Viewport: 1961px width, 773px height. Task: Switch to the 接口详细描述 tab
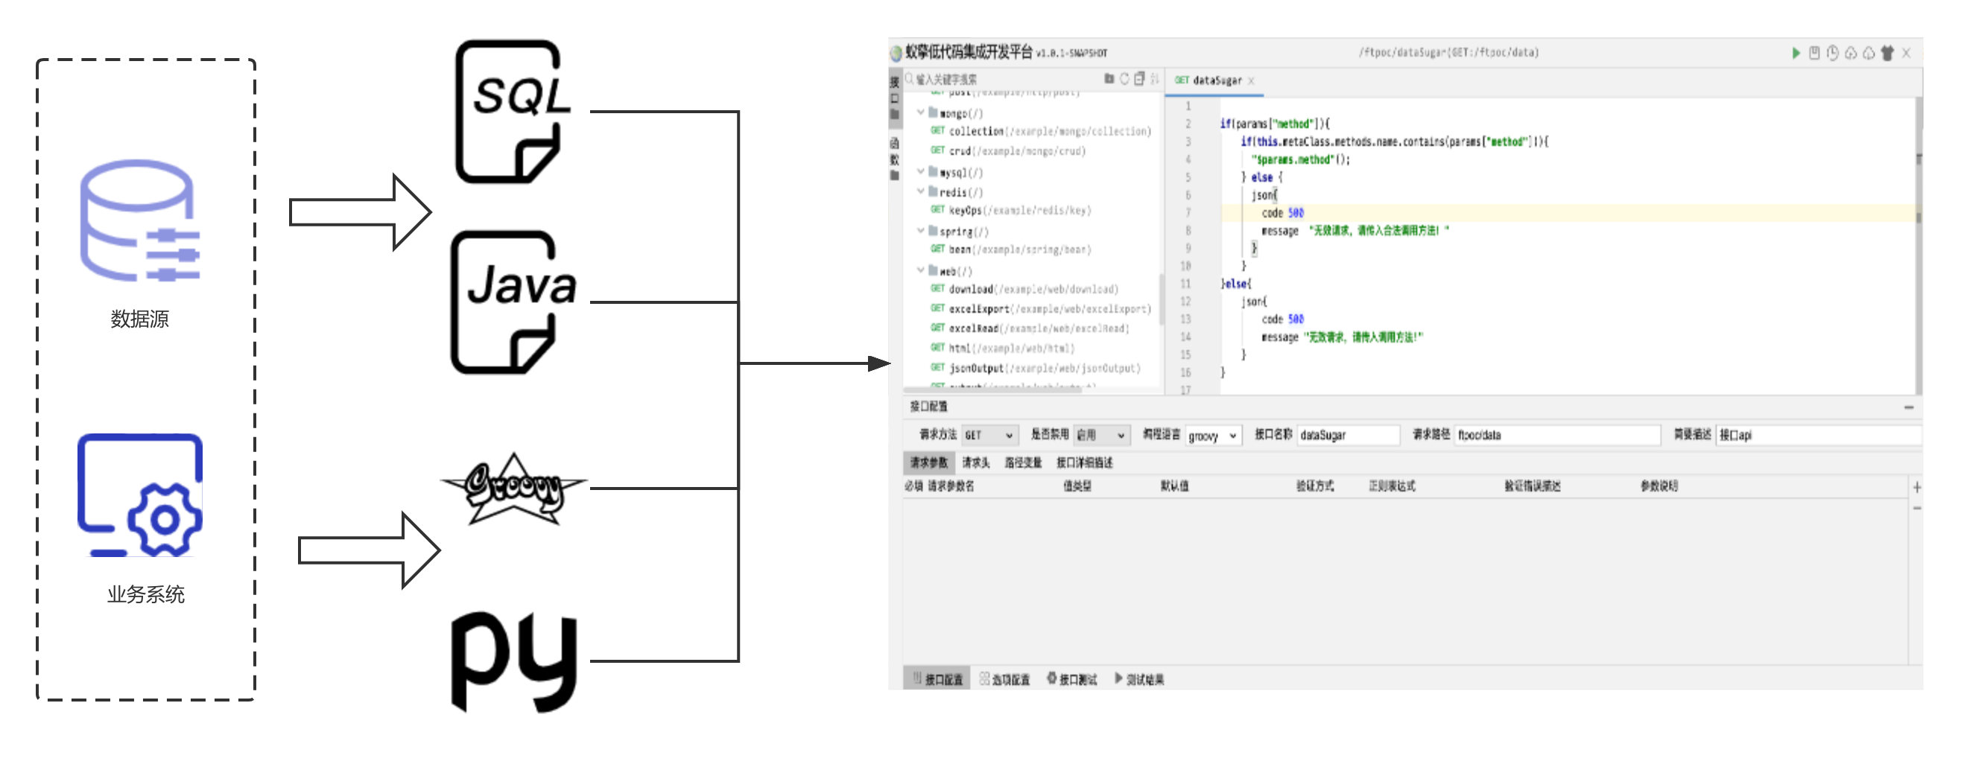[x=1085, y=462]
